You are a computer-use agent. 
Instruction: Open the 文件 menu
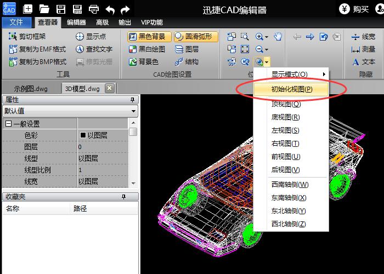(x=16, y=22)
